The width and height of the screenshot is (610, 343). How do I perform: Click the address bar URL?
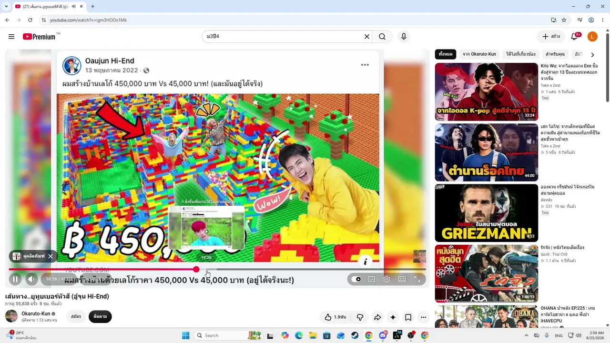pyautogui.click(x=89, y=20)
